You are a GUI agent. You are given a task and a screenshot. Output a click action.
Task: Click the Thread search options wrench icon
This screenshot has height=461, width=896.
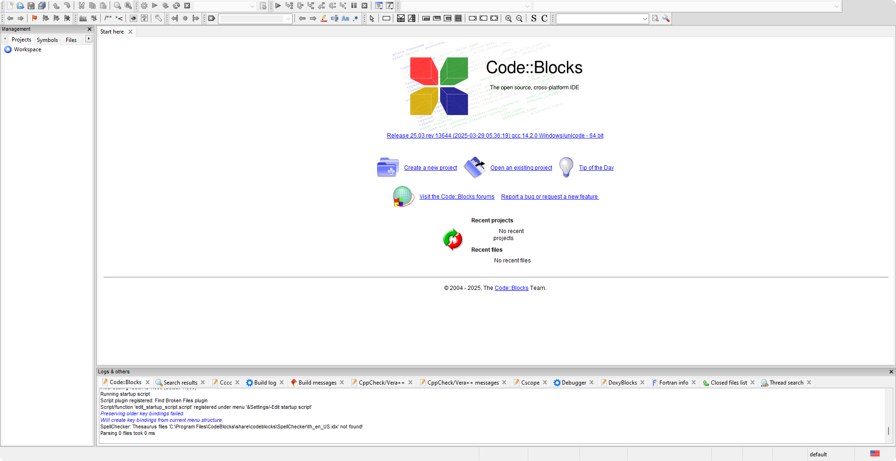pyautogui.click(x=666, y=18)
